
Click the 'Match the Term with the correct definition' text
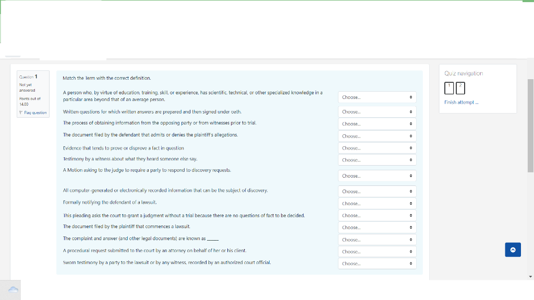tap(107, 78)
